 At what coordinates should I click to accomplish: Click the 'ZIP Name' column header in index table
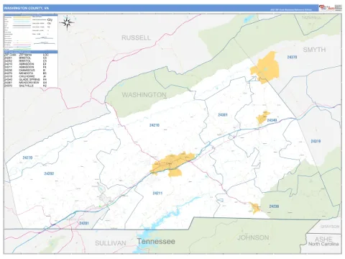coord(25,55)
